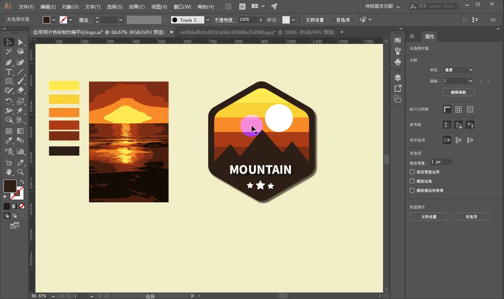Open the Brushes panel icon

(398, 51)
